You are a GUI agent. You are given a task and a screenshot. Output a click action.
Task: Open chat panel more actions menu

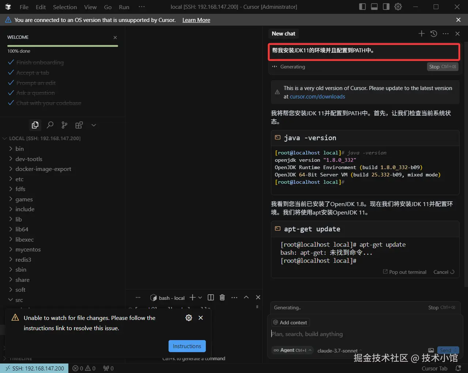(x=445, y=34)
